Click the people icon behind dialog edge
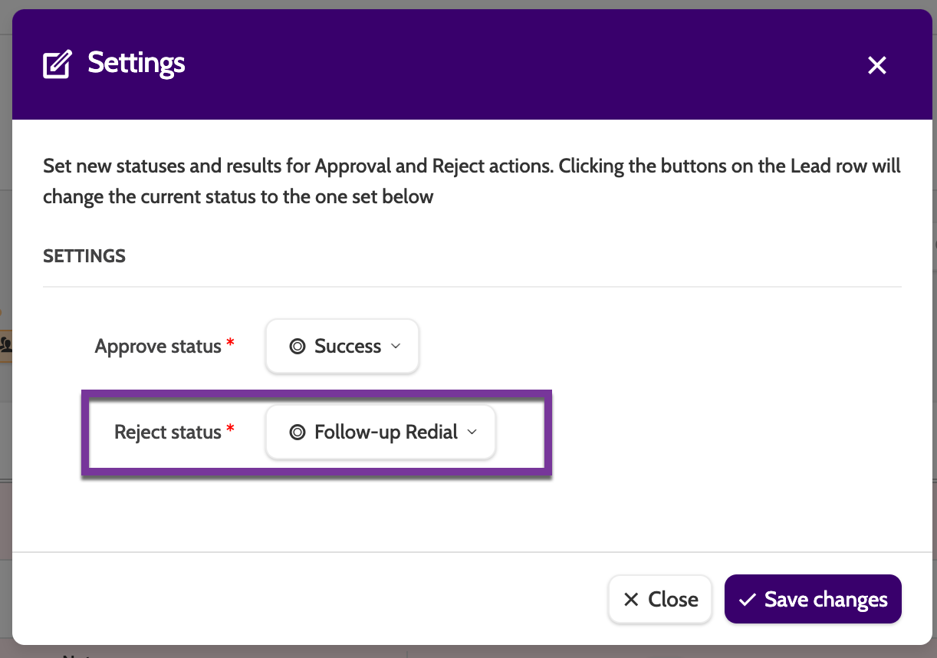 pyautogui.click(x=5, y=344)
